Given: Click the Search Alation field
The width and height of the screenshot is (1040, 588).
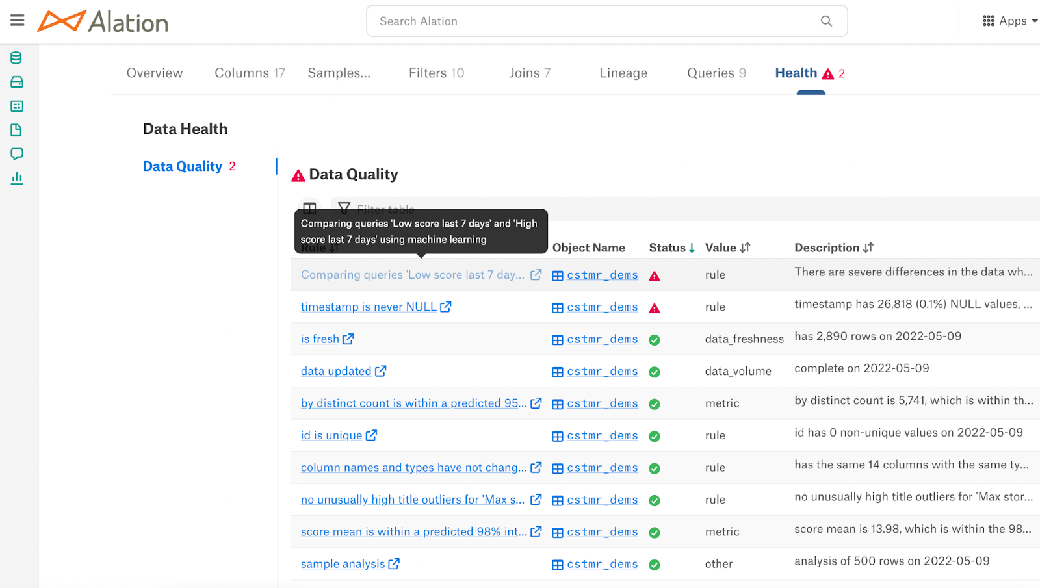Looking at the screenshot, I should pyautogui.click(x=606, y=21).
